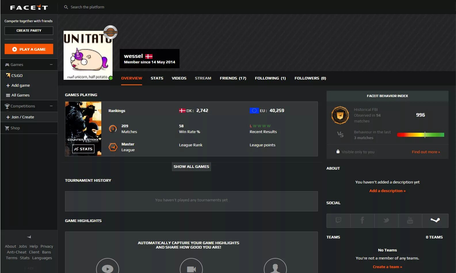Click the plus icon beside Add game
The width and height of the screenshot is (456, 273).
coord(8,86)
